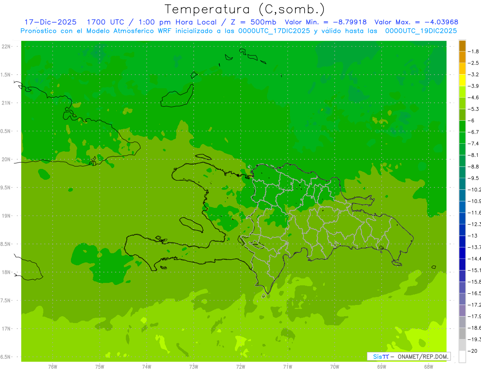This screenshot has width=481, height=372.
Task: Click the 74W longitude axis label
Action: click(x=147, y=367)
